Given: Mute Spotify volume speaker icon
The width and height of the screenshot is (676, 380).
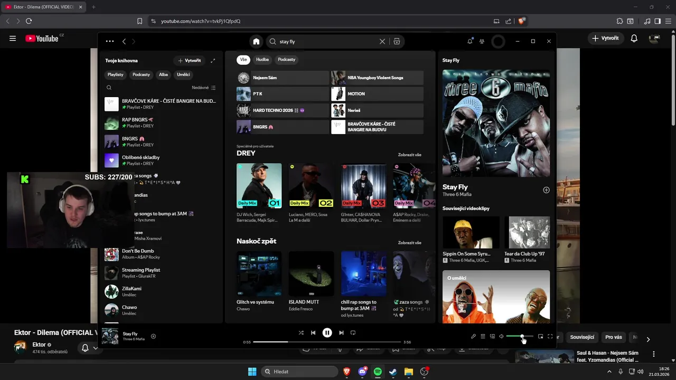Looking at the screenshot, I should (x=501, y=336).
